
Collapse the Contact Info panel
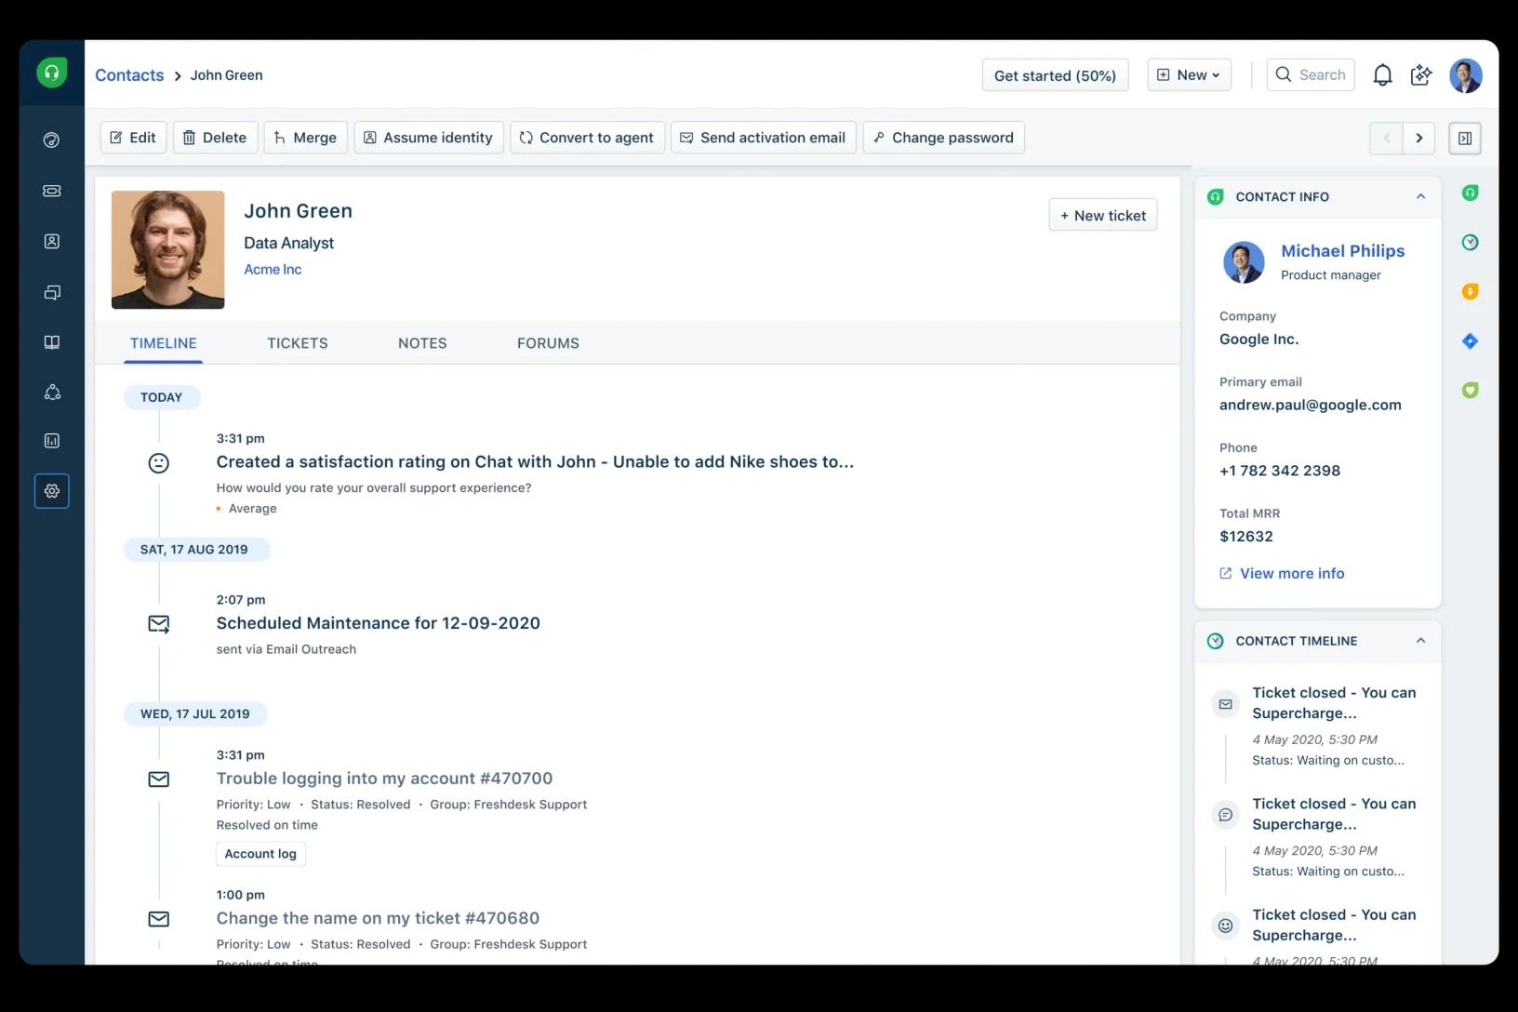click(1420, 196)
